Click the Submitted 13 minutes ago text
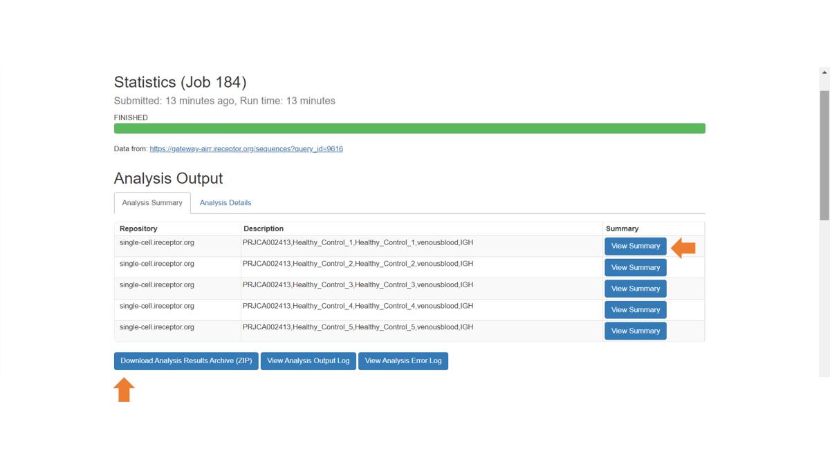Viewport: 830px width, 466px height. 225,101
